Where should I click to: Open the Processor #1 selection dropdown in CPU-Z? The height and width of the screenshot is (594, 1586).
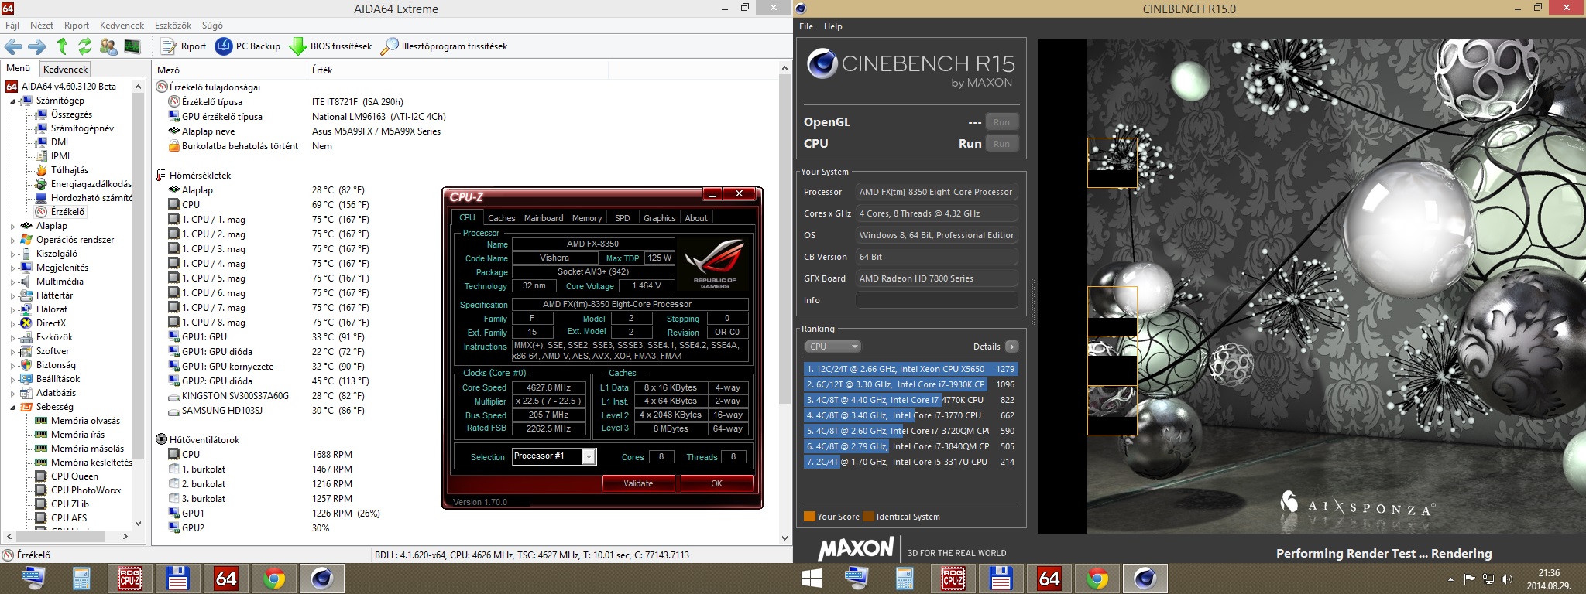(554, 456)
